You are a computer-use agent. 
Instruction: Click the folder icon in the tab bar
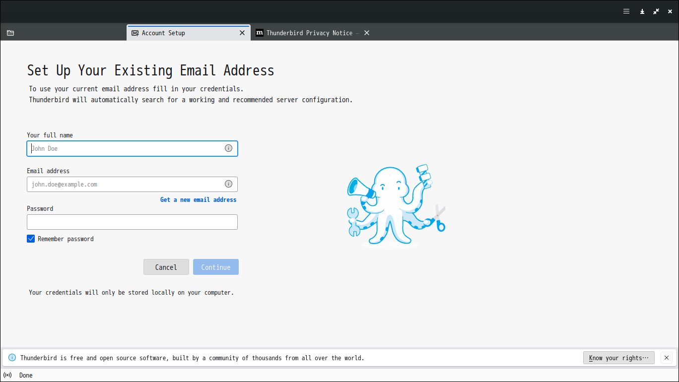click(10, 33)
